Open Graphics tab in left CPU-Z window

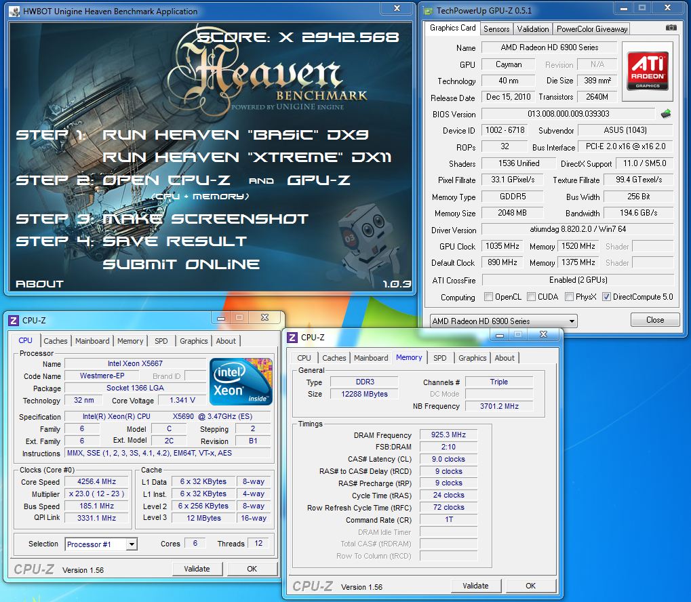click(193, 341)
